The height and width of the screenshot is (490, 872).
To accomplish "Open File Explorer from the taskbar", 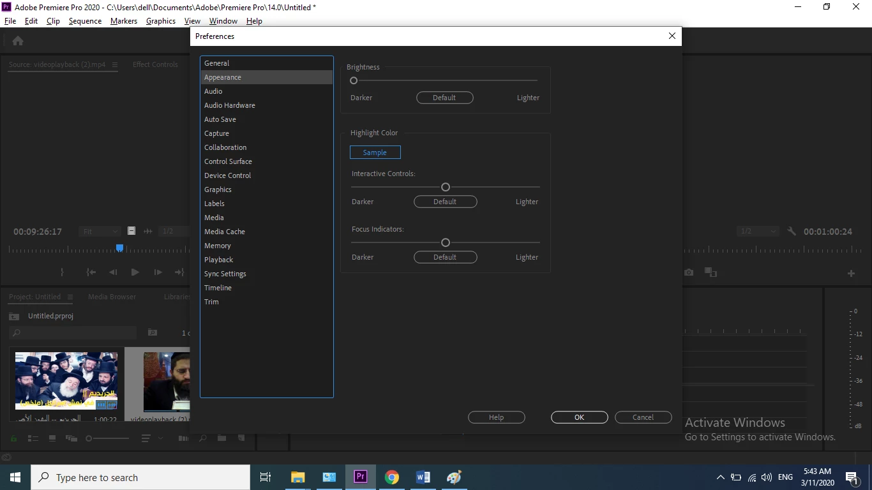I will coord(297,477).
